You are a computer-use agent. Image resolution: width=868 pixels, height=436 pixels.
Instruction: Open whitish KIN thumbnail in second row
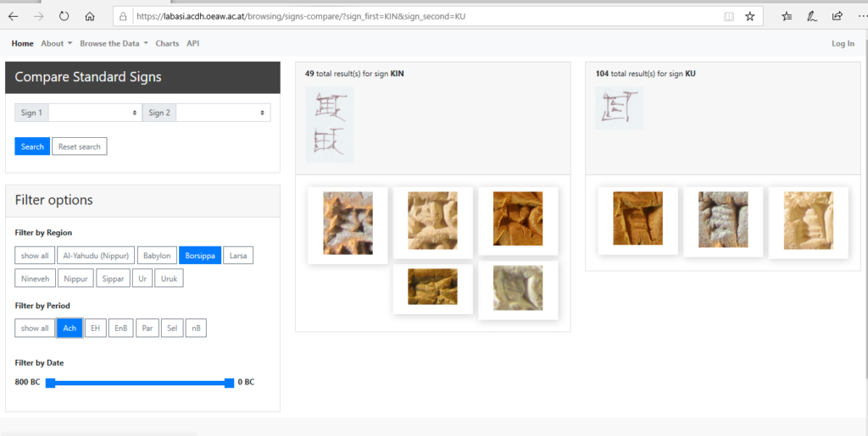point(518,288)
